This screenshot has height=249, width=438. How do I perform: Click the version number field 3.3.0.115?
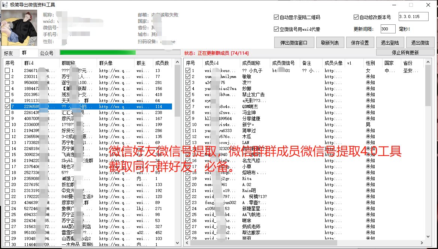[413, 16]
